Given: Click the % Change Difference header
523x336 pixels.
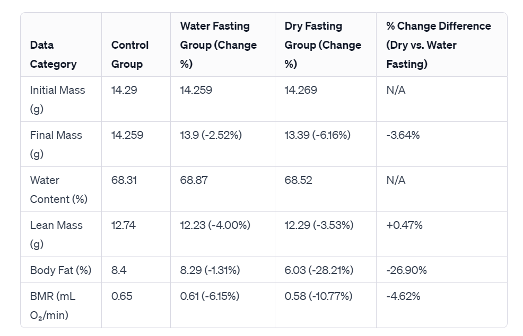Looking at the screenshot, I should tap(438, 45).
